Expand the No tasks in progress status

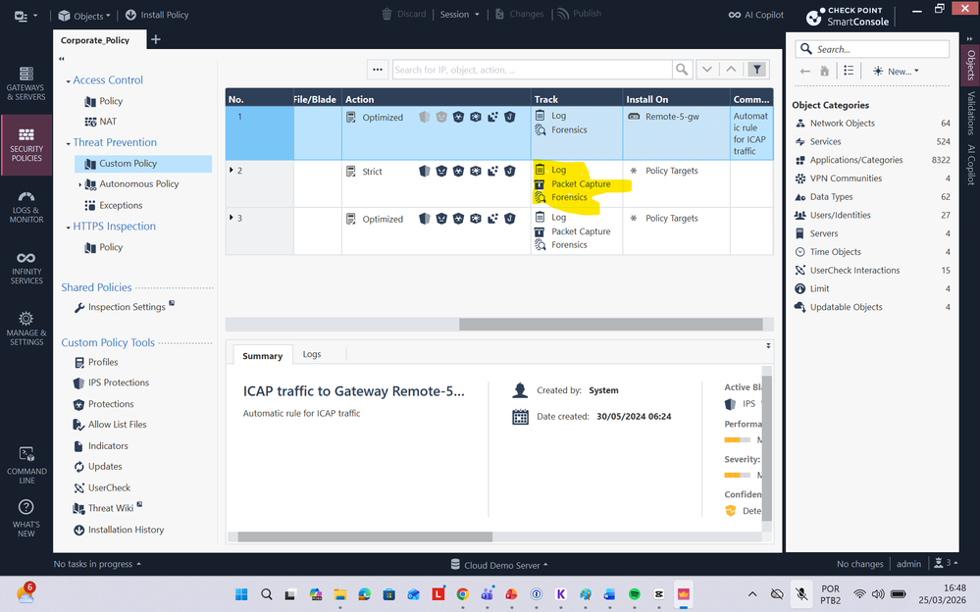97,564
